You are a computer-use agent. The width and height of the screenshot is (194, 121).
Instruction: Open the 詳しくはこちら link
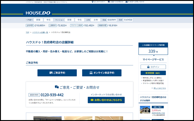(160, 88)
